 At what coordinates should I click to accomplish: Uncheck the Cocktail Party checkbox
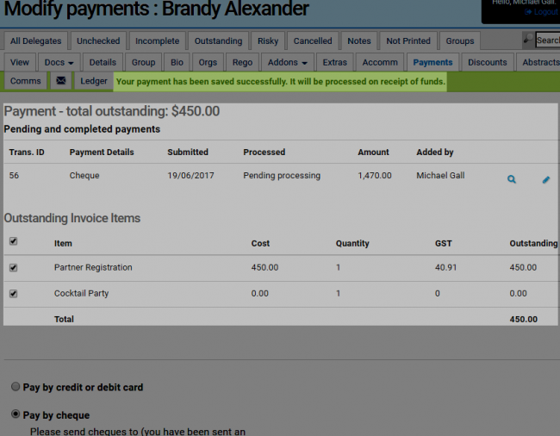point(13,294)
